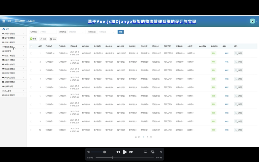Viewport: 259px width, 162px height.
Task: Open 详情 magnifier for 订单编号2
Action: pos(238,121)
